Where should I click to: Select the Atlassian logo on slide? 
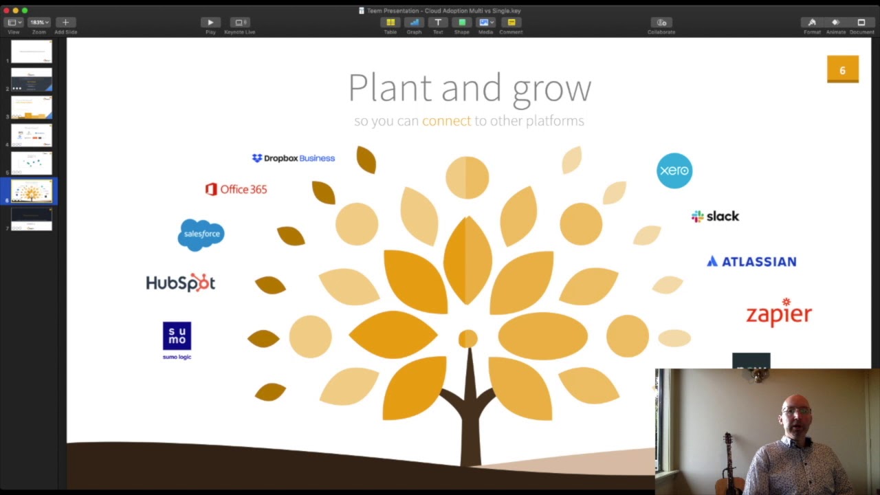point(751,261)
